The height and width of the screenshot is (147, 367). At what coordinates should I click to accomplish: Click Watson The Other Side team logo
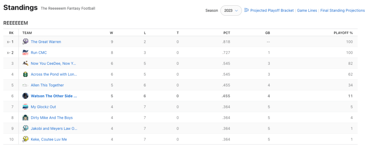pos(25,96)
